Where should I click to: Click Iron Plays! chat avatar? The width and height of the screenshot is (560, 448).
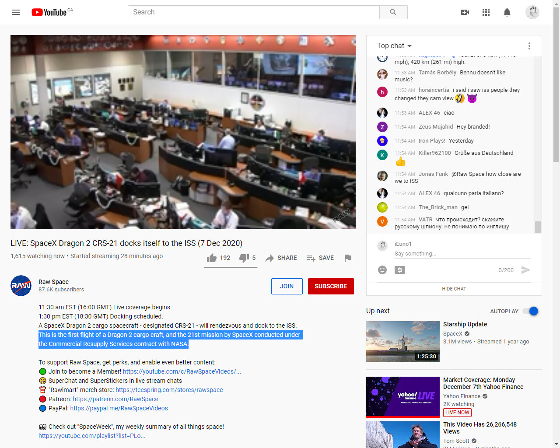click(382, 141)
